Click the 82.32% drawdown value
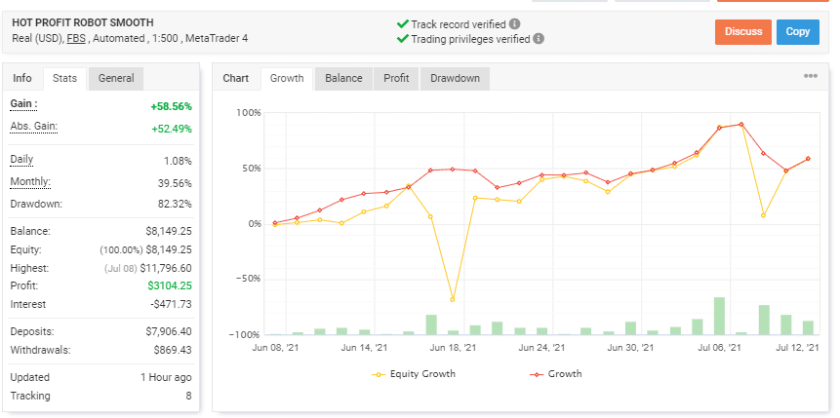The height and width of the screenshot is (418, 840). (x=176, y=204)
